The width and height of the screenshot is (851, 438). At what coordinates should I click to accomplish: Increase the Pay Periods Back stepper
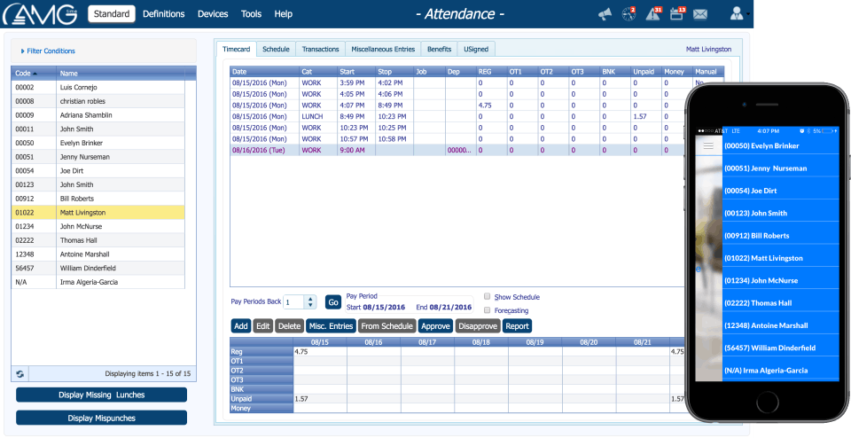[x=310, y=298]
